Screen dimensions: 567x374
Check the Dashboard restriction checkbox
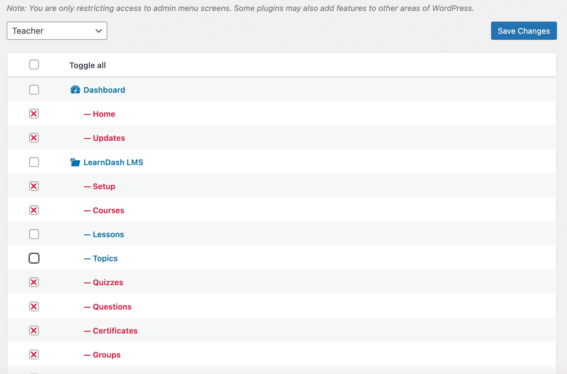(34, 89)
